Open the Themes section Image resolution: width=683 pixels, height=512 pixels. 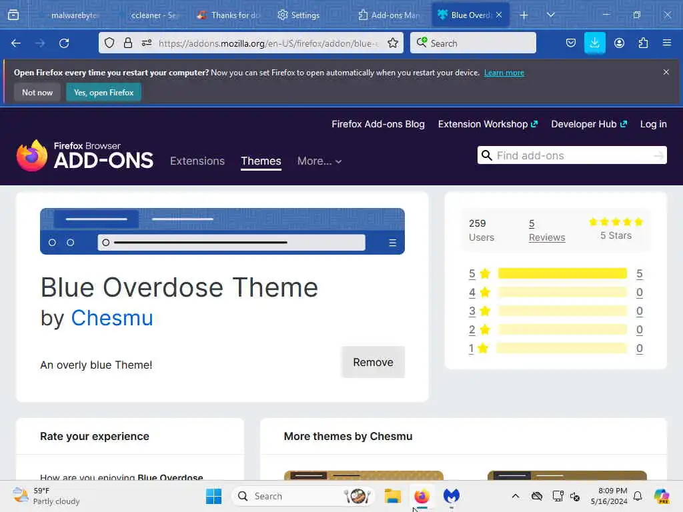[x=261, y=161]
